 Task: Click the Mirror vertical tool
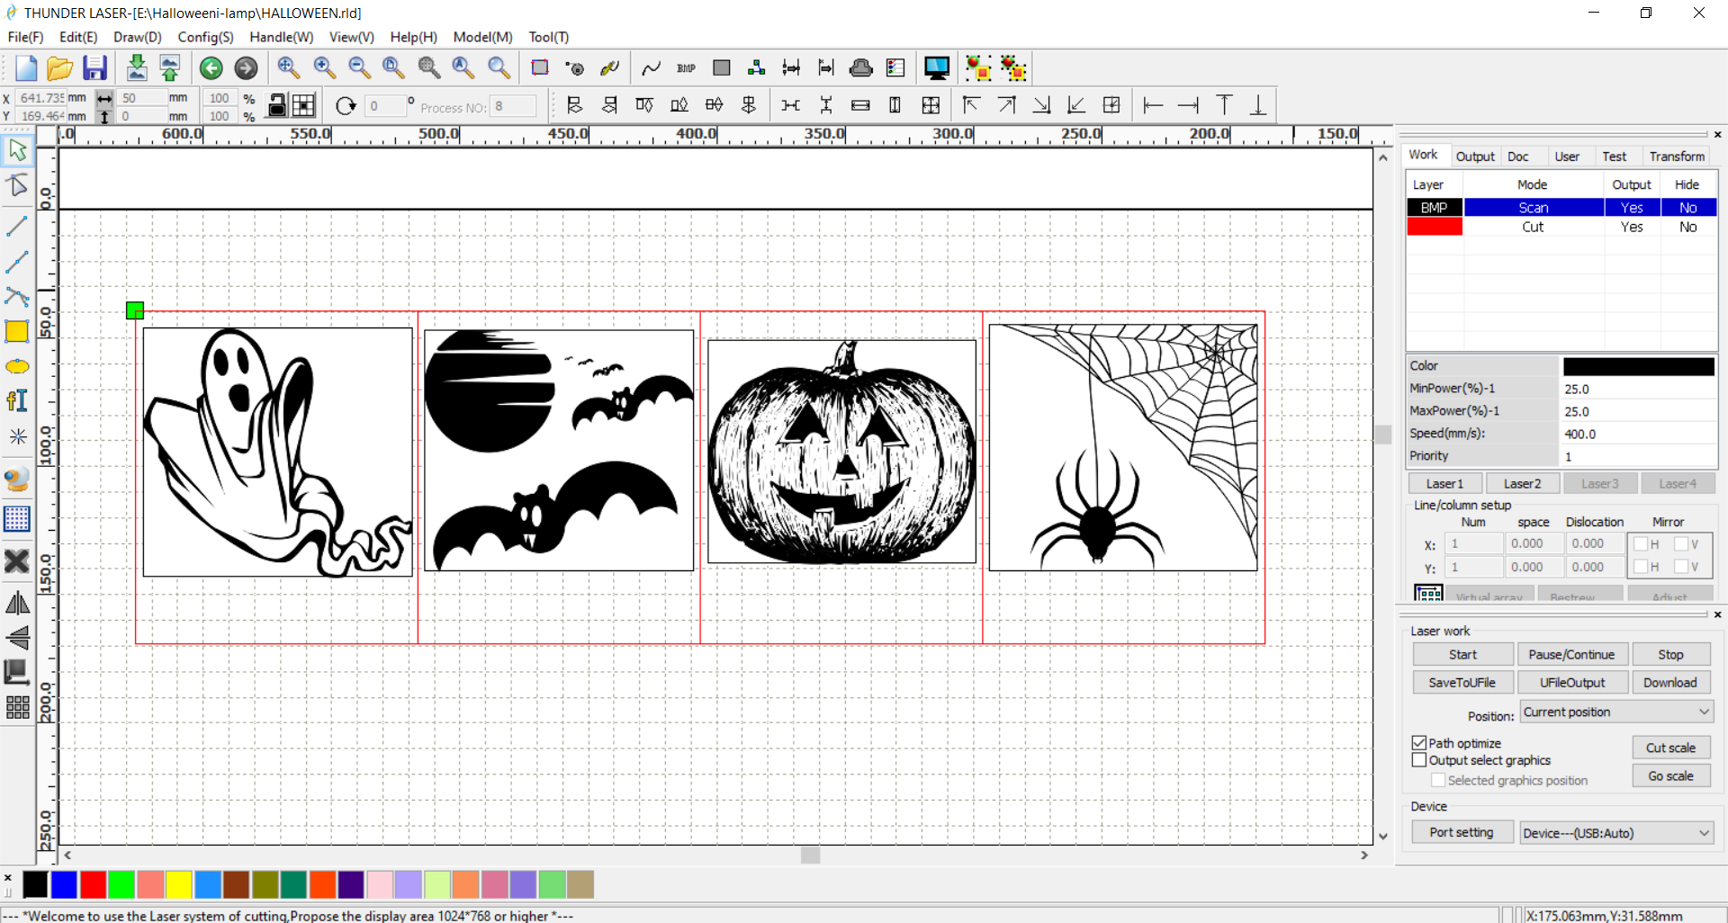tap(17, 637)
